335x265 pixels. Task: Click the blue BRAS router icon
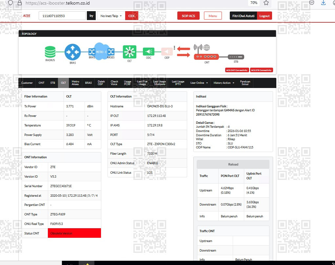[x=73, y=52]
